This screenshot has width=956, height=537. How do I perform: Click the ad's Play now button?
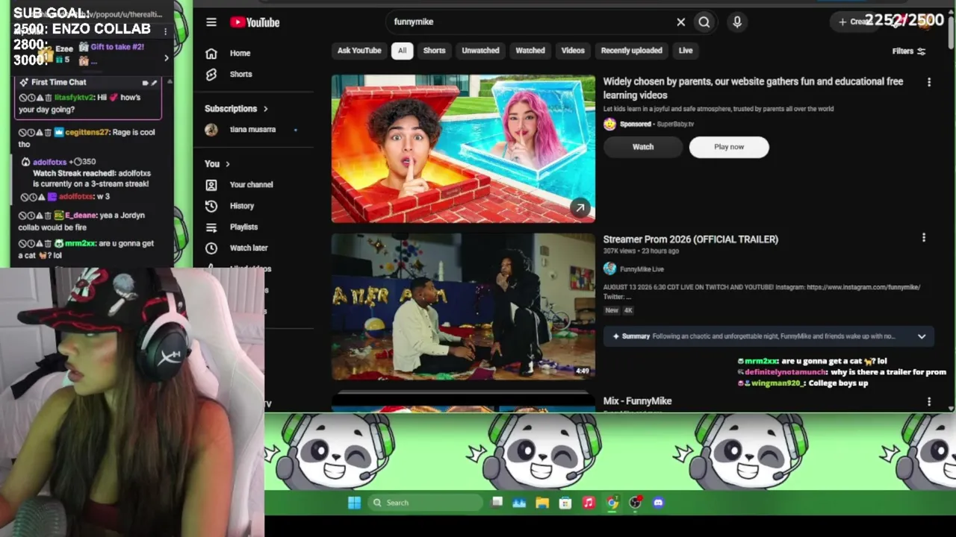coord(729,147)
